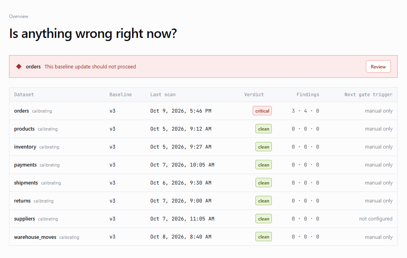Click last scan Oct 5, 2026, 9:12 AM
Screen dimensions: 407x258
pyautogui.click(x=181, y=129)
